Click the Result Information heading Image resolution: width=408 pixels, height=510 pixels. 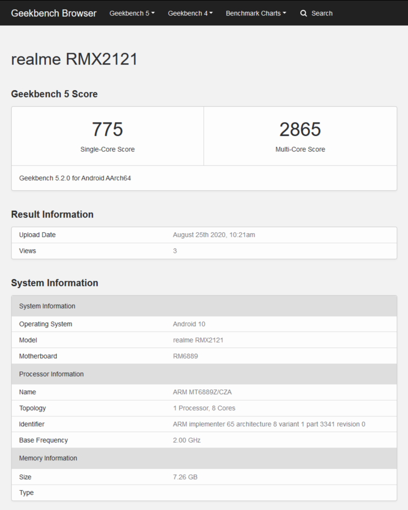pyautogui.click(x=52, y=214)
